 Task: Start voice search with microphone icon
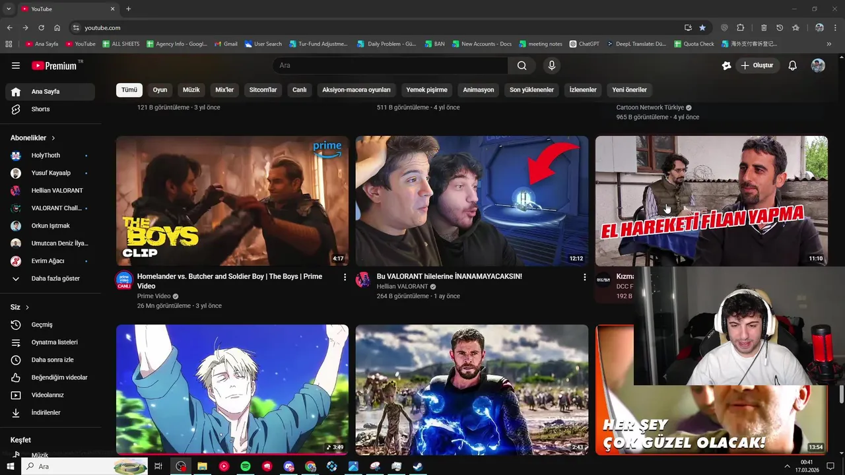[x=552, y=65]
